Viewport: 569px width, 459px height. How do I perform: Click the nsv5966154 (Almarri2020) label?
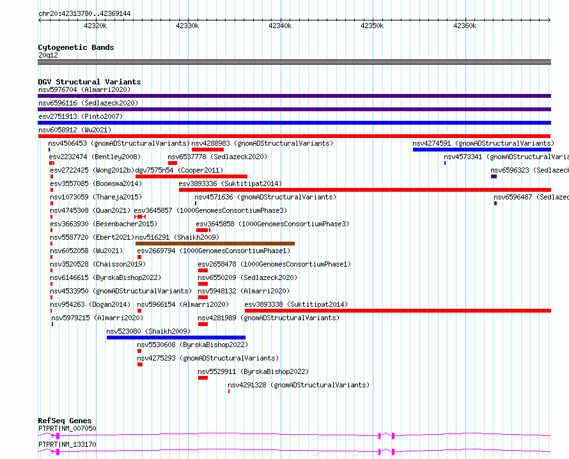[x=183, y=304]
